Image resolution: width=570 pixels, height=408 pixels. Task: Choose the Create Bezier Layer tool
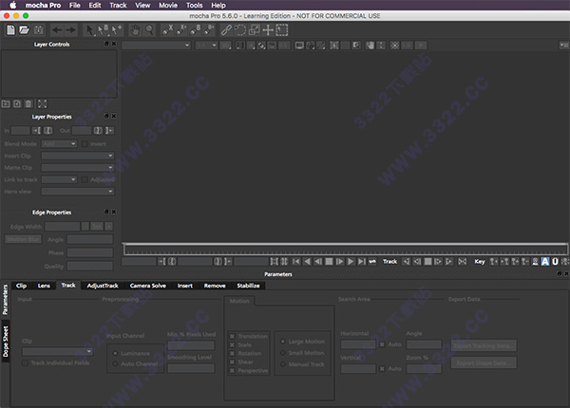[x=195, y=29]
